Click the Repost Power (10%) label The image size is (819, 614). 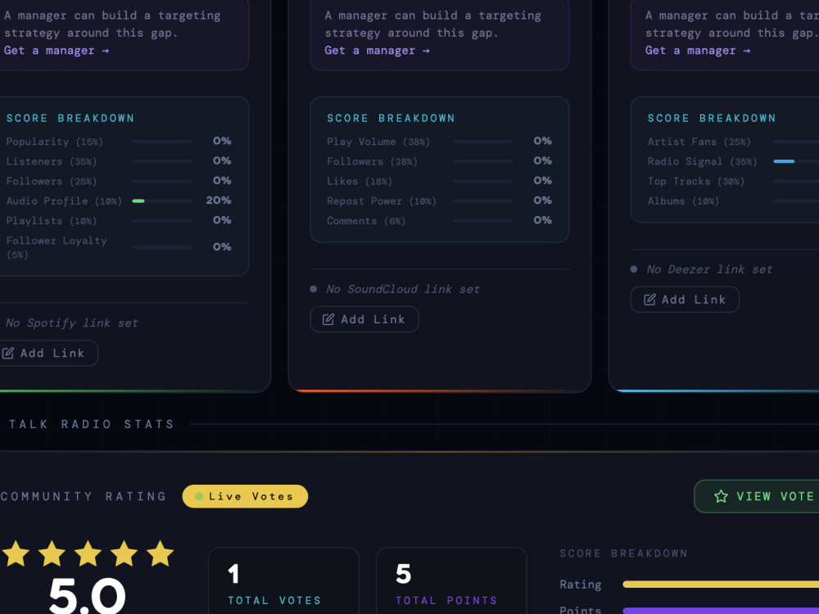click(382, 201)
